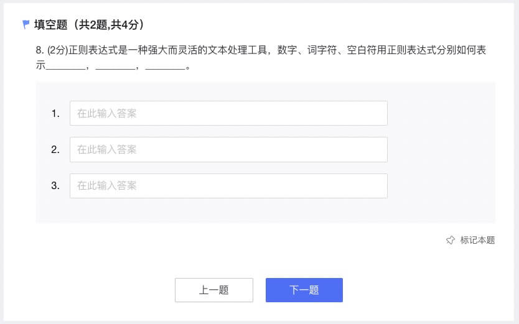Click the 标记本题 label text

[477, 240]
